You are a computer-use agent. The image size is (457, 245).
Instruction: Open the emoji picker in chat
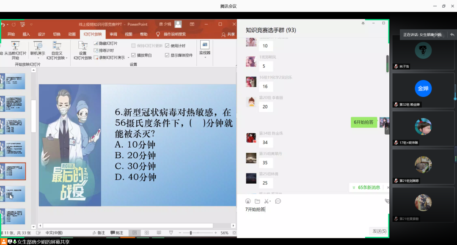coord(248,201)
